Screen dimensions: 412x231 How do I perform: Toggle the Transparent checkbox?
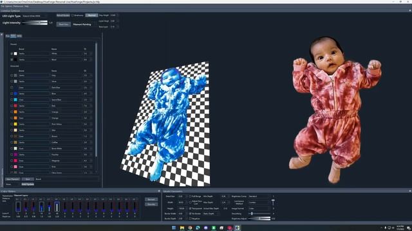(x=191, y=209)
